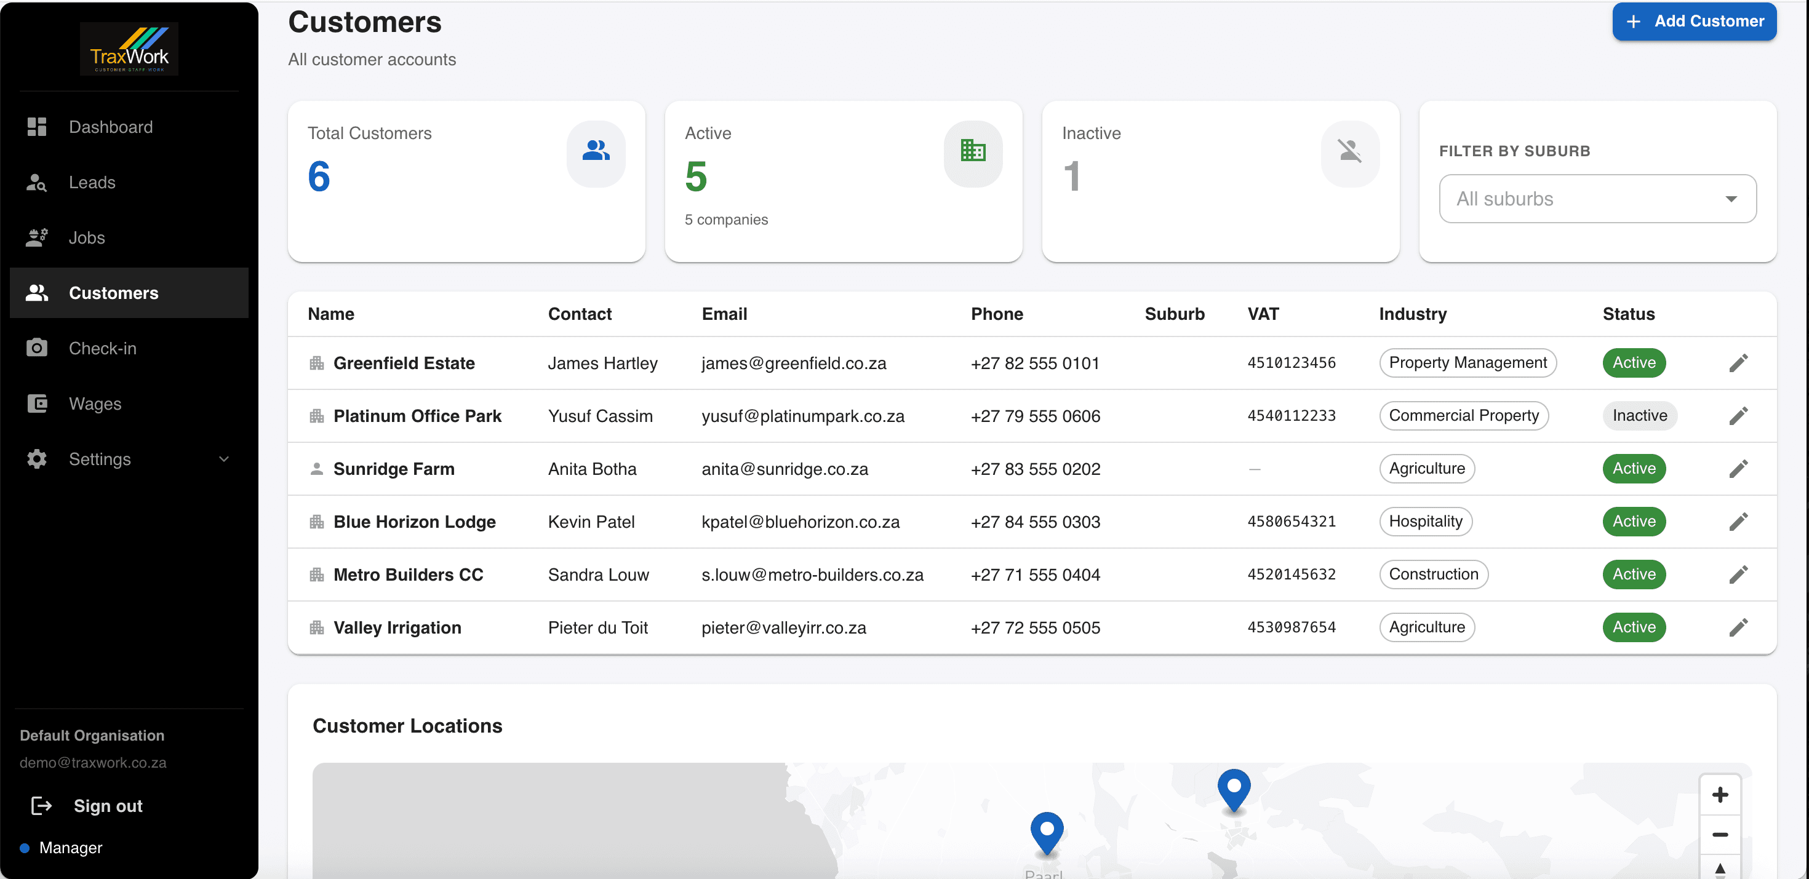Open the Wages page
Viewport: 1809px width, 879px height.
[129, 403]
